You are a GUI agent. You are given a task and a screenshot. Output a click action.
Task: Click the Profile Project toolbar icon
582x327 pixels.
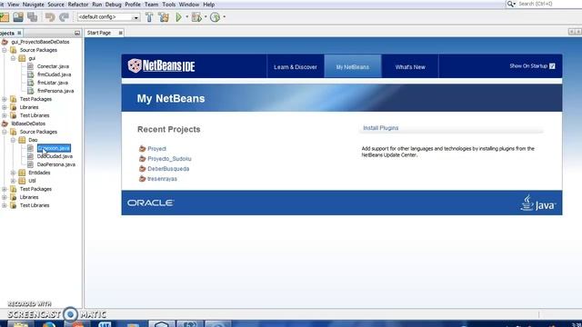click(215, 17)
